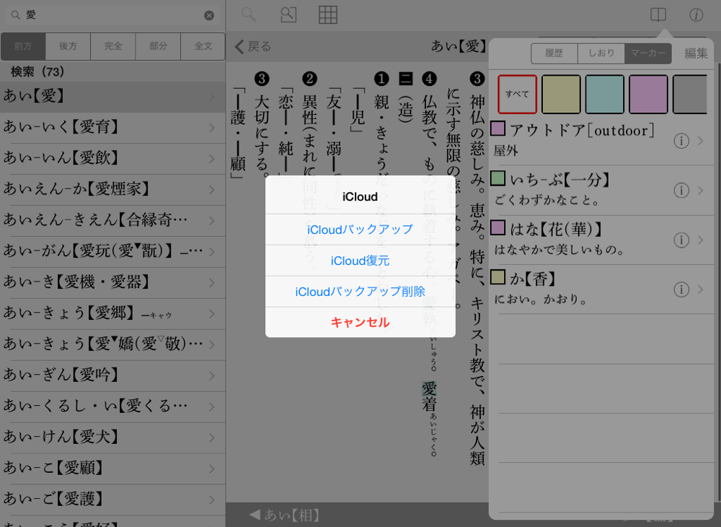This screenshot has height=527, width=721.
Task: Select the すべて marker filter
Action: (517, 95)
